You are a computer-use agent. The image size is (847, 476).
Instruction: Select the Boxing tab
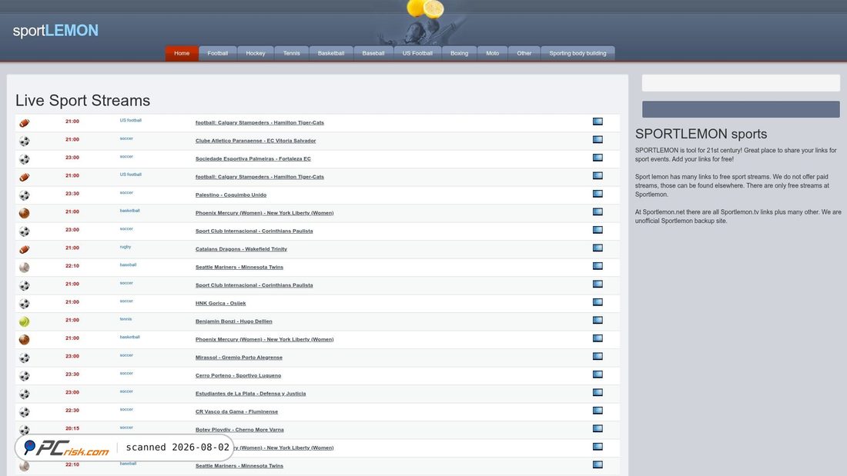459,53
